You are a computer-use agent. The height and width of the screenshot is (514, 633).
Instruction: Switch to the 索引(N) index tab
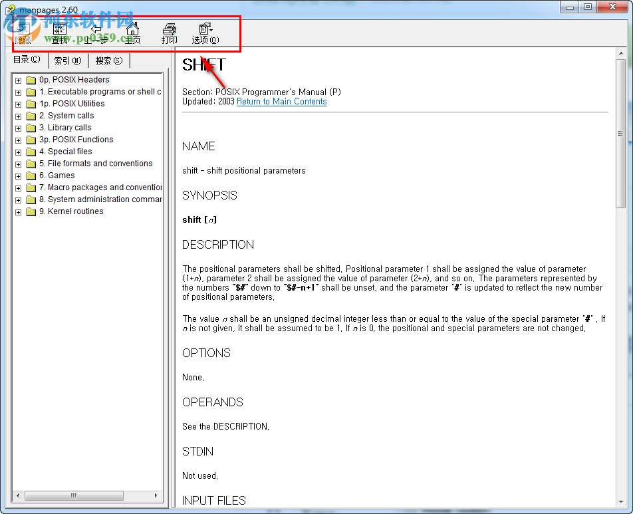pos(68,61)
